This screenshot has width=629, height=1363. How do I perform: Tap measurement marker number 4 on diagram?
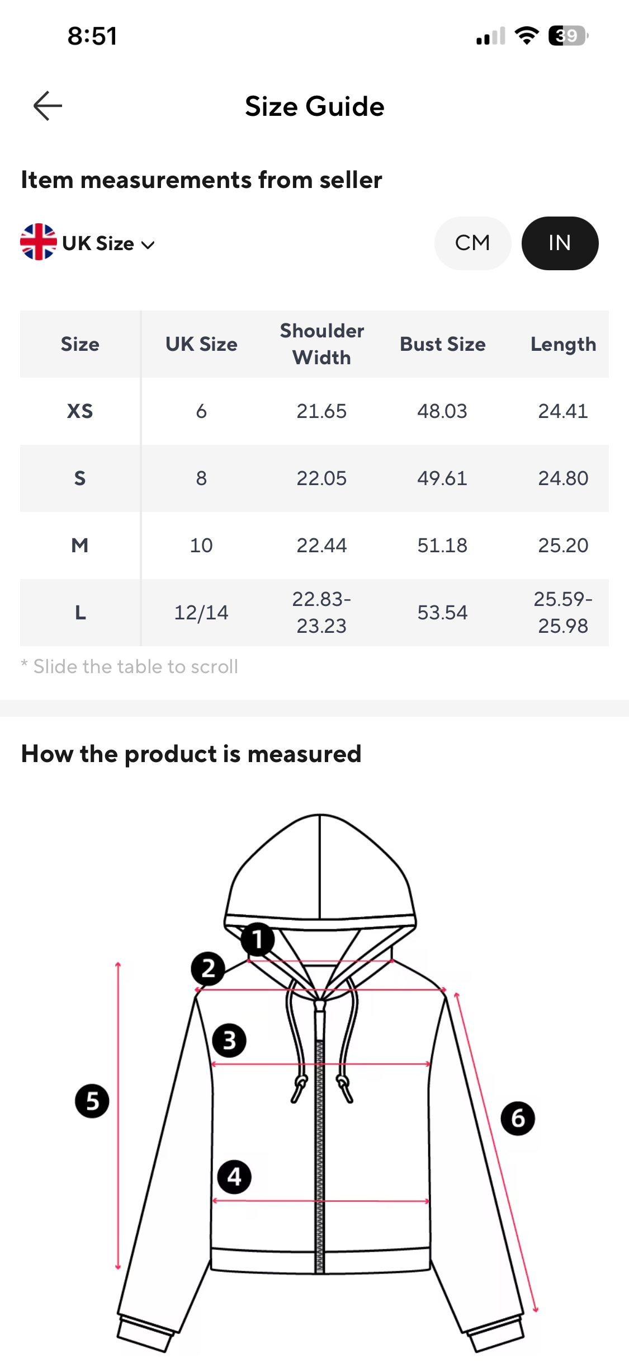[234, 1177]
